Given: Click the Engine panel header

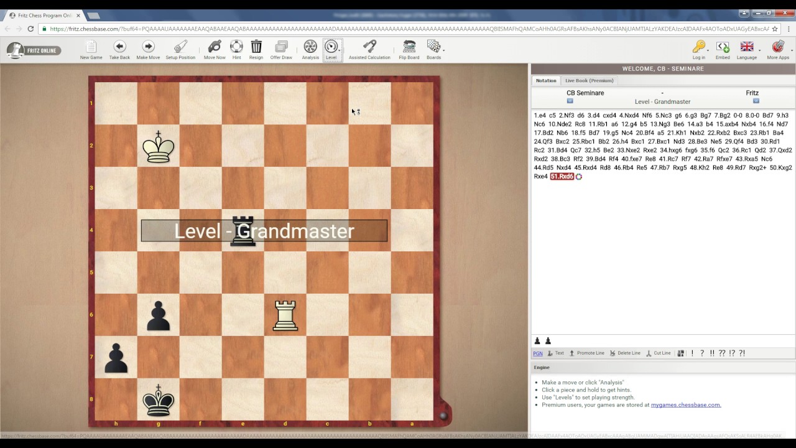Looking at the screenshot, I should tap(663, 367).
